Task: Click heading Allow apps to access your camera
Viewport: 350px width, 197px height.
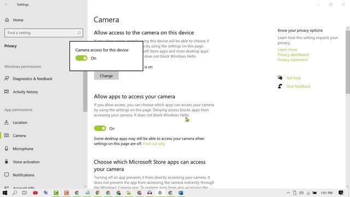Action: (135, 96)
